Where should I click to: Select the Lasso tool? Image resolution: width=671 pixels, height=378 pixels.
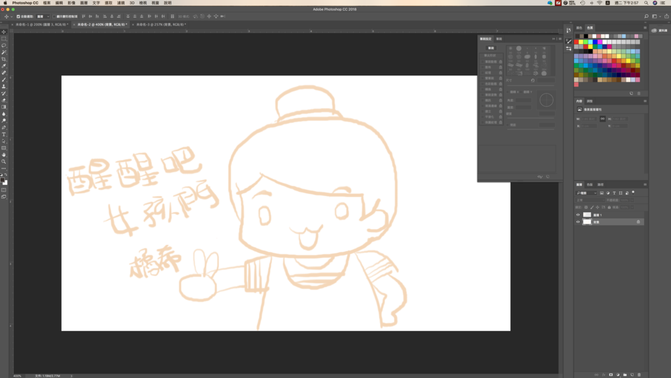pyautogui.click(x=4, y=45)
